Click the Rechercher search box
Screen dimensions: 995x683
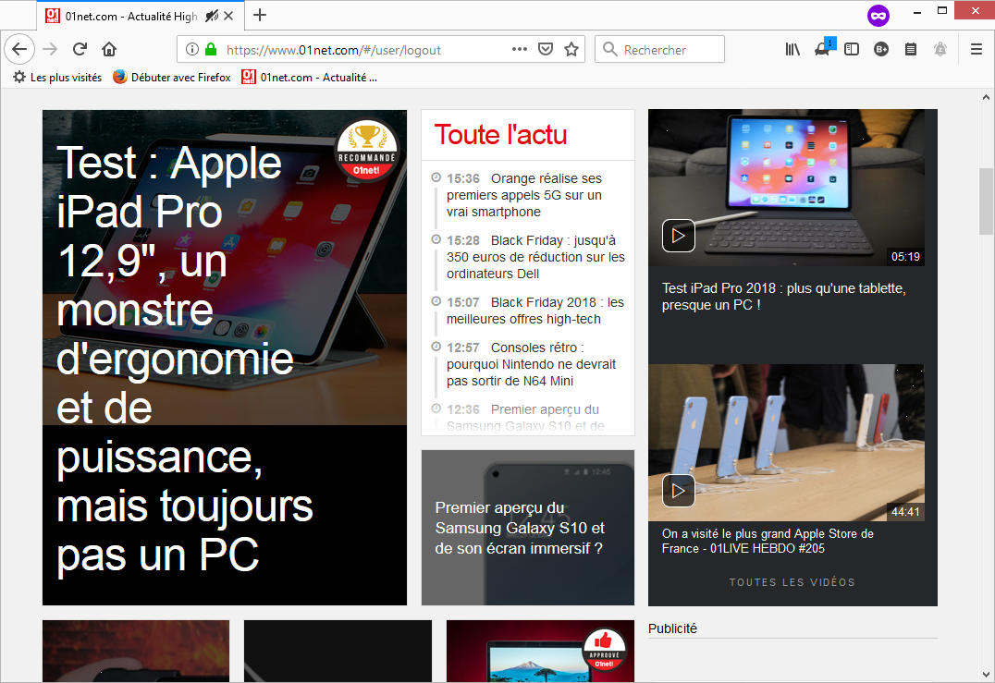coord(659,50)
